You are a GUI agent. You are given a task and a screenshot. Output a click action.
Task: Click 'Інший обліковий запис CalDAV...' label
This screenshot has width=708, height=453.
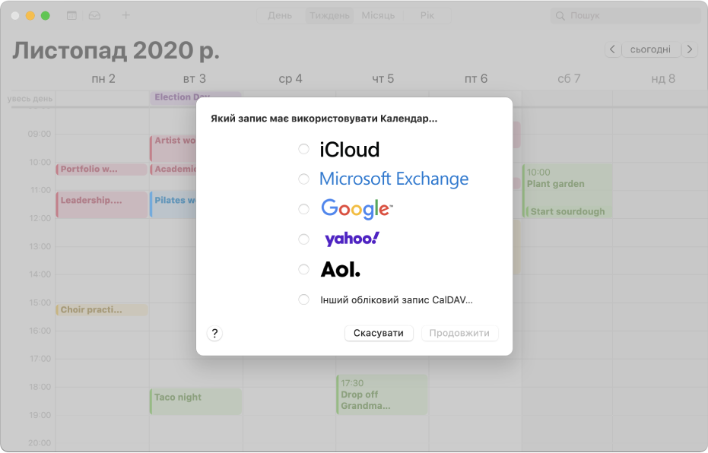tap(396, 300)
